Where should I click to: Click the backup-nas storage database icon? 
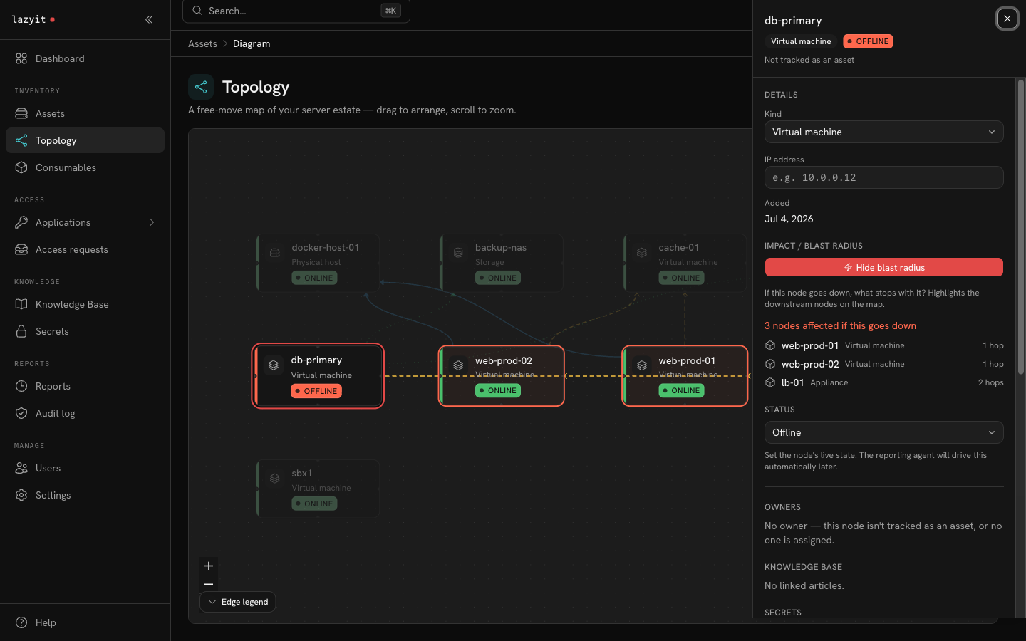pos(458,253)
